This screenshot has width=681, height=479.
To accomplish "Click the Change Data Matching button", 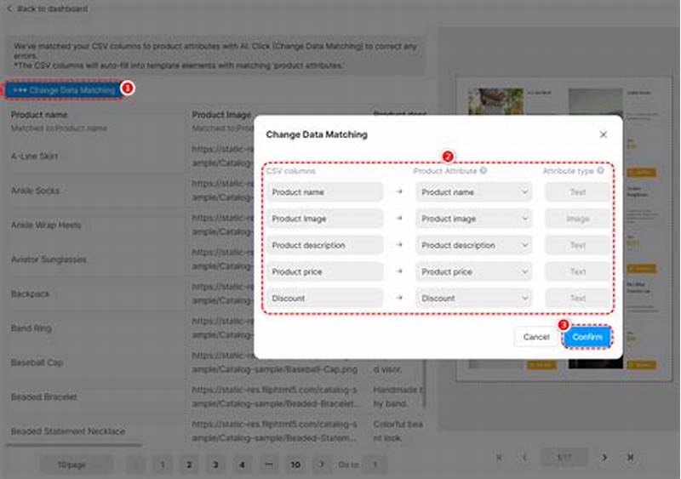I will click(64, 90).
